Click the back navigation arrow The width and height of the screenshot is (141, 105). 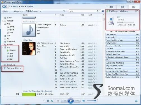click(x=4, y=6)
